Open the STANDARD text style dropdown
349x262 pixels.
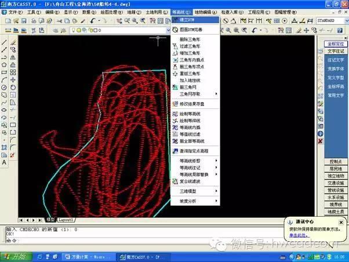point(332,20)
